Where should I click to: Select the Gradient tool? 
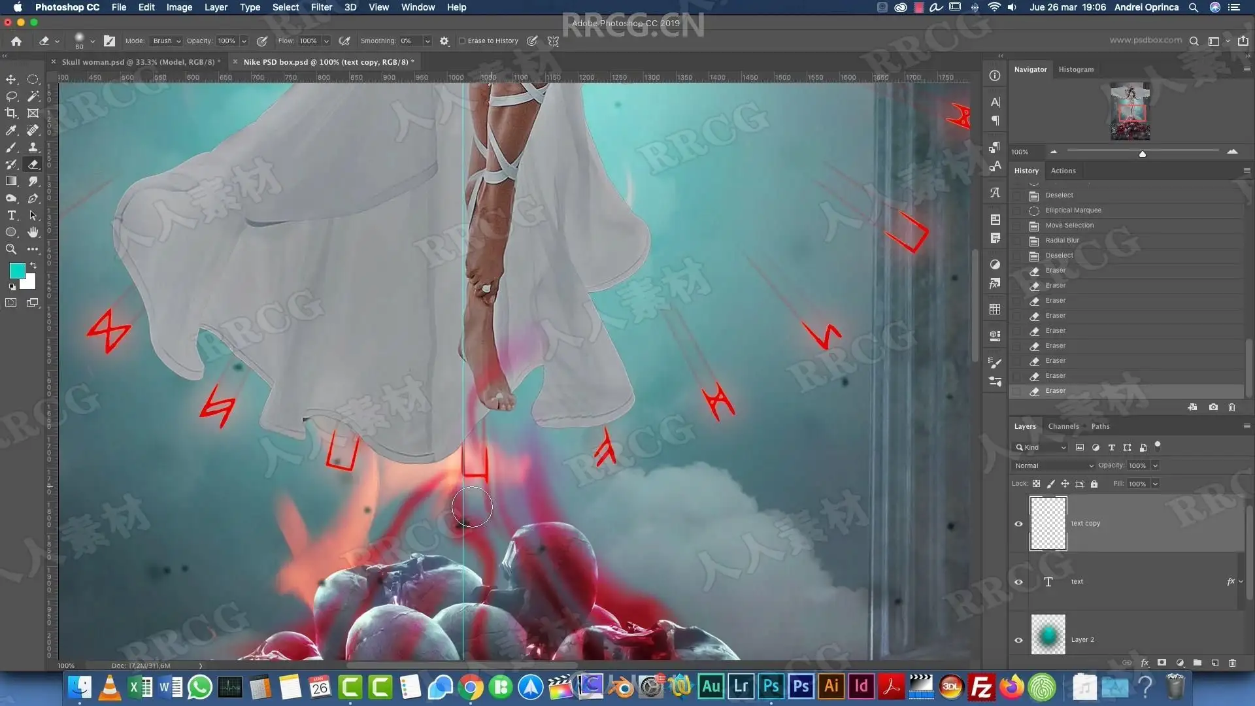[11, 181]
